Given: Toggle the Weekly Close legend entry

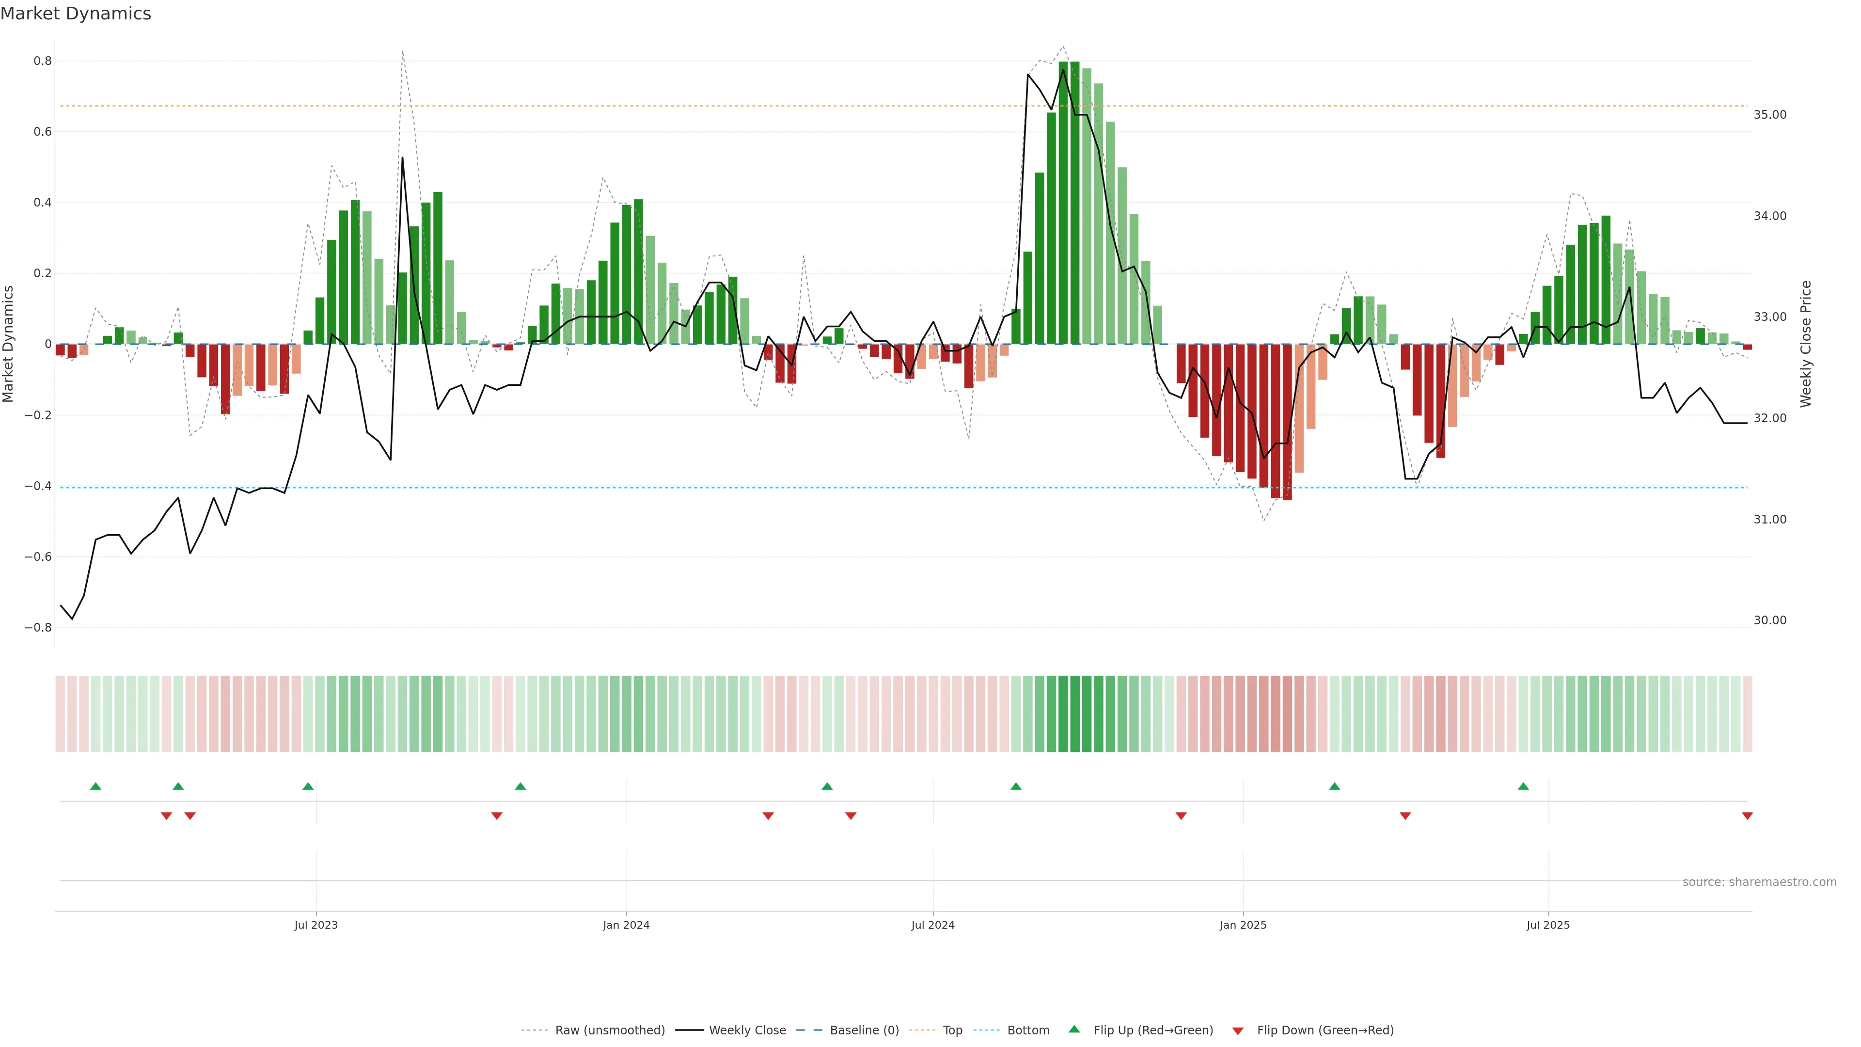Looking at the screenshot, I should coord(747,1031).
